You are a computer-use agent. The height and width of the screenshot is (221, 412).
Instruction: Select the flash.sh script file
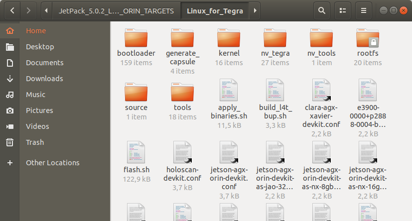pyautogui.click(x=136, y=152)
